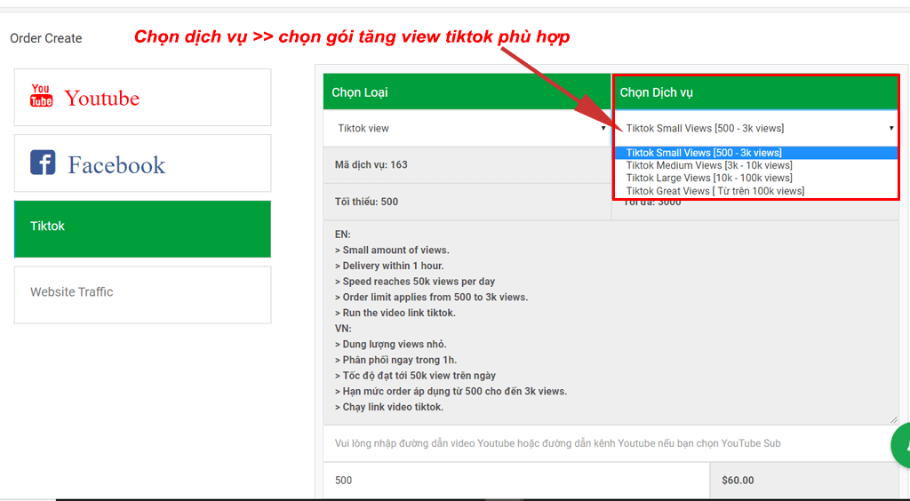Click the line 'Phân phối ngay trong 1h.'
Image resolution: width=910 pixels, height=501 pixels.
point(395,360)
